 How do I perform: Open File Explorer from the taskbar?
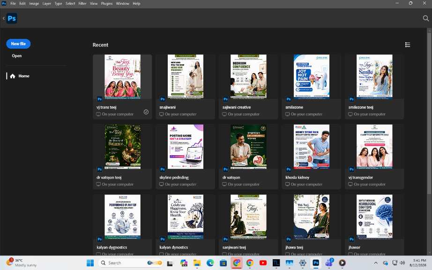point(197,263)
